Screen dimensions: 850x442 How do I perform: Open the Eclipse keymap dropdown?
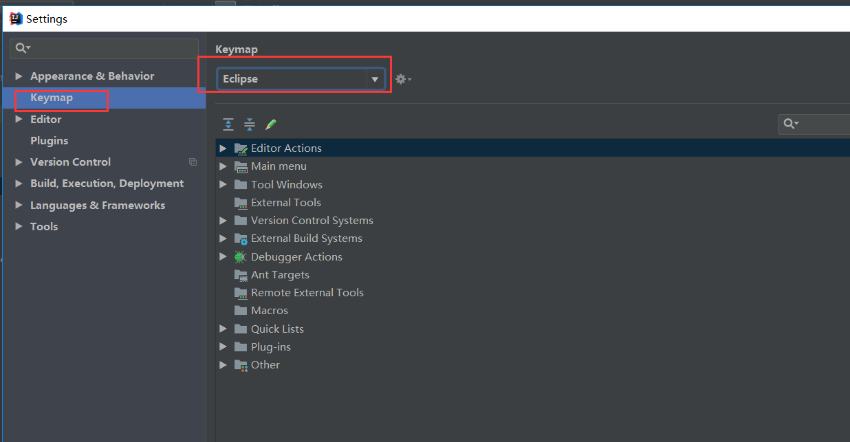click(x=301, y=79)
